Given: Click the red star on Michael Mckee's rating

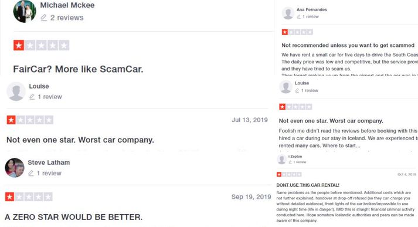Looking at the screenshot, I should [19, 45].
